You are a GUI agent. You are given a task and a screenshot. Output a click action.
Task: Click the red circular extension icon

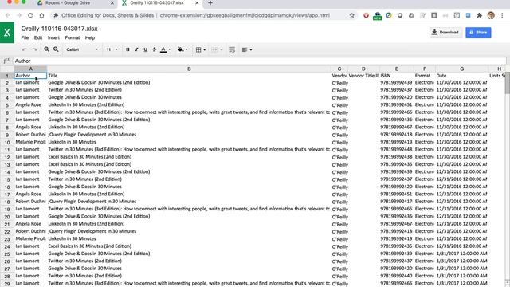(366, 15)
